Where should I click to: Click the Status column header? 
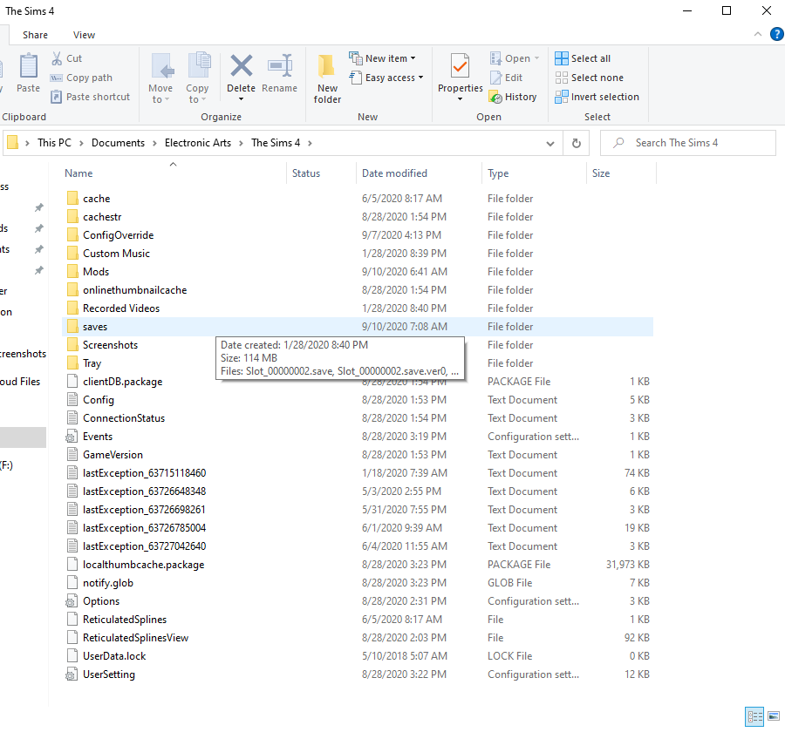click(306, 173)
